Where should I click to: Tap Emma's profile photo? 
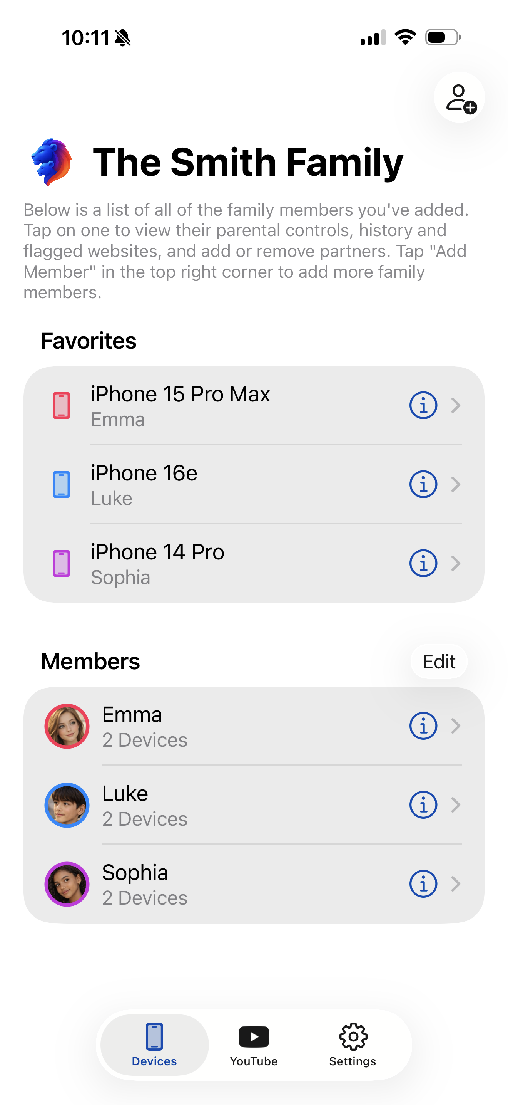pyautogui.click(x=67, y=726)
